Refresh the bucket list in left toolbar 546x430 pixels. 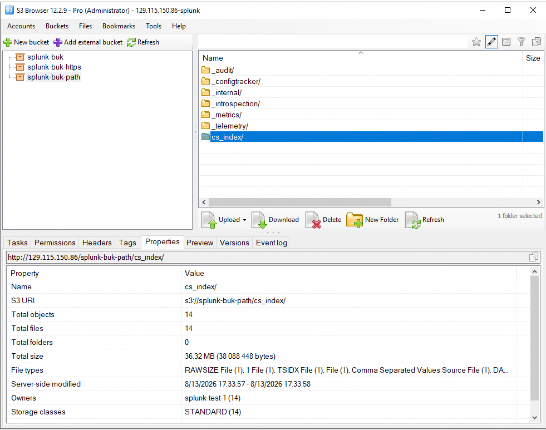[x=143, y=42]
